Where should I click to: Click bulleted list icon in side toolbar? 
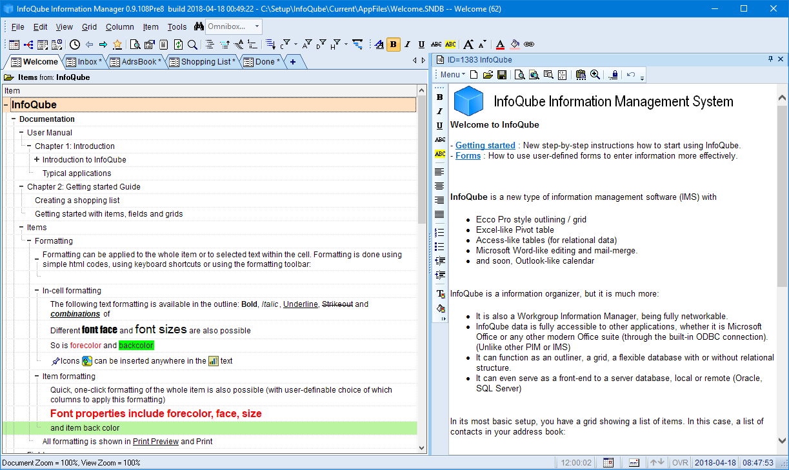[440, 246]
